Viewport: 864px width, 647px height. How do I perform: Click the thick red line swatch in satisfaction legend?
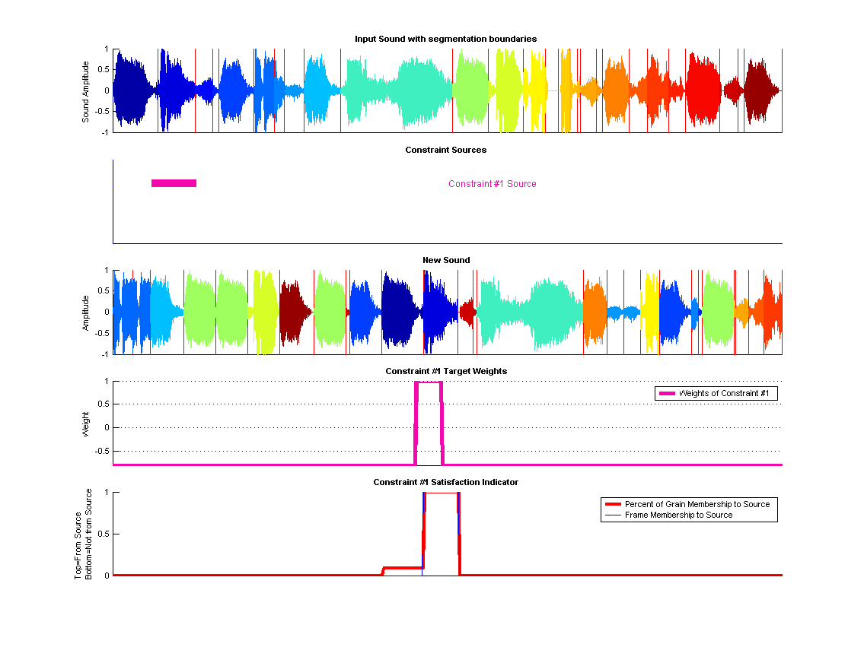[612, 504]
